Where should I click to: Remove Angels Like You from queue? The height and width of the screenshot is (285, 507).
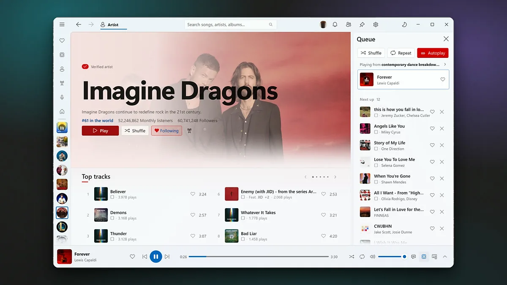(x=442, y=129)
